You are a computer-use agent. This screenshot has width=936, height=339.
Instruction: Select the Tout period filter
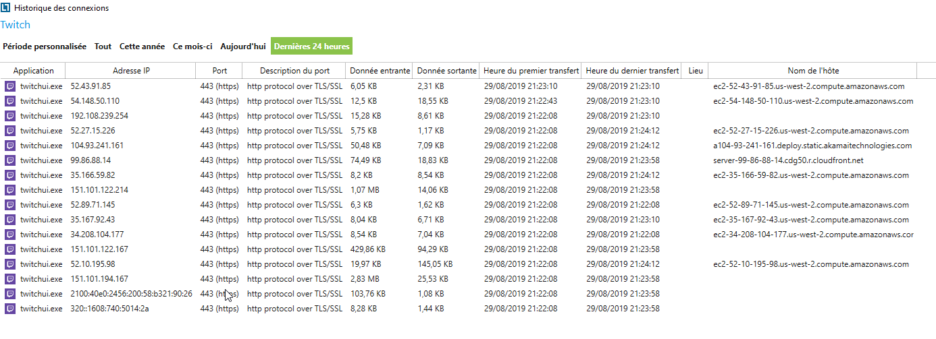(103, 47)
